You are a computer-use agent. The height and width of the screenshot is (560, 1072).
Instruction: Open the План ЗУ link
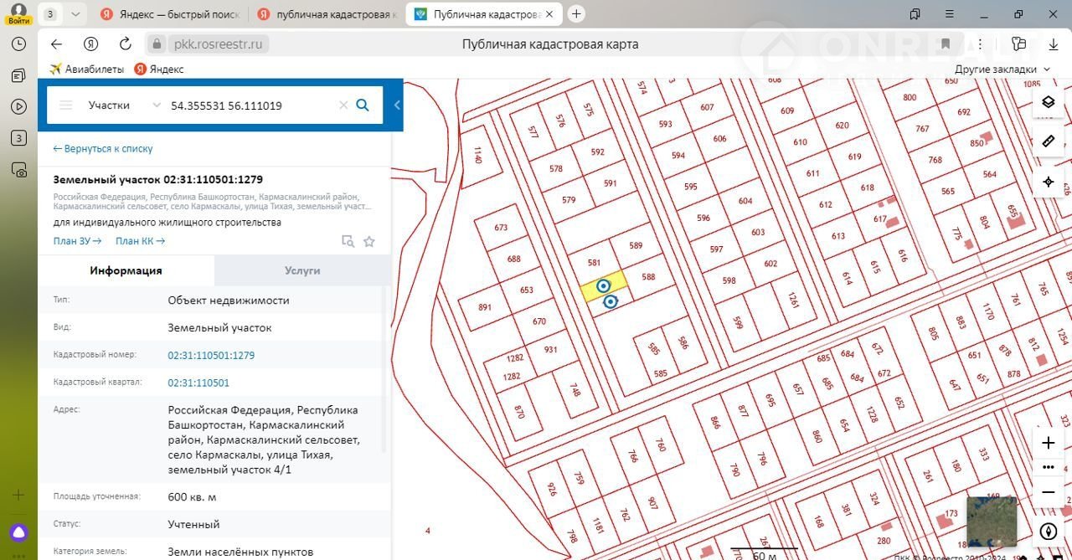coord(77,241)
